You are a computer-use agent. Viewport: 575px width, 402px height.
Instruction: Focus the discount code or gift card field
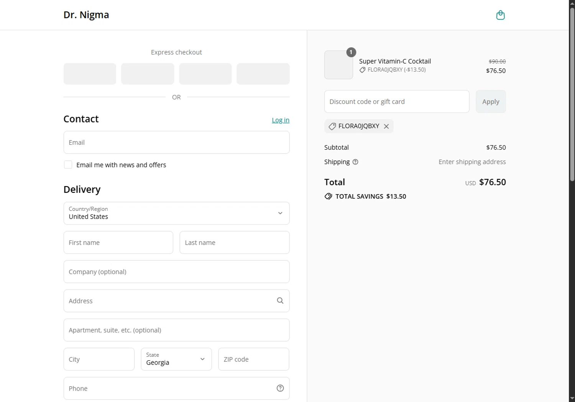pos(396,102)
